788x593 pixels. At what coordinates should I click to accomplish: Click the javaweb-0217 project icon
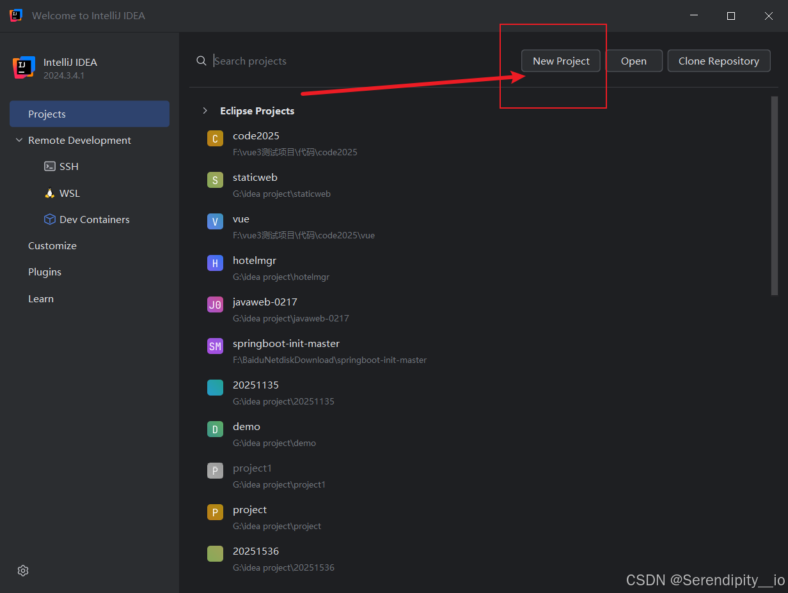215,305
